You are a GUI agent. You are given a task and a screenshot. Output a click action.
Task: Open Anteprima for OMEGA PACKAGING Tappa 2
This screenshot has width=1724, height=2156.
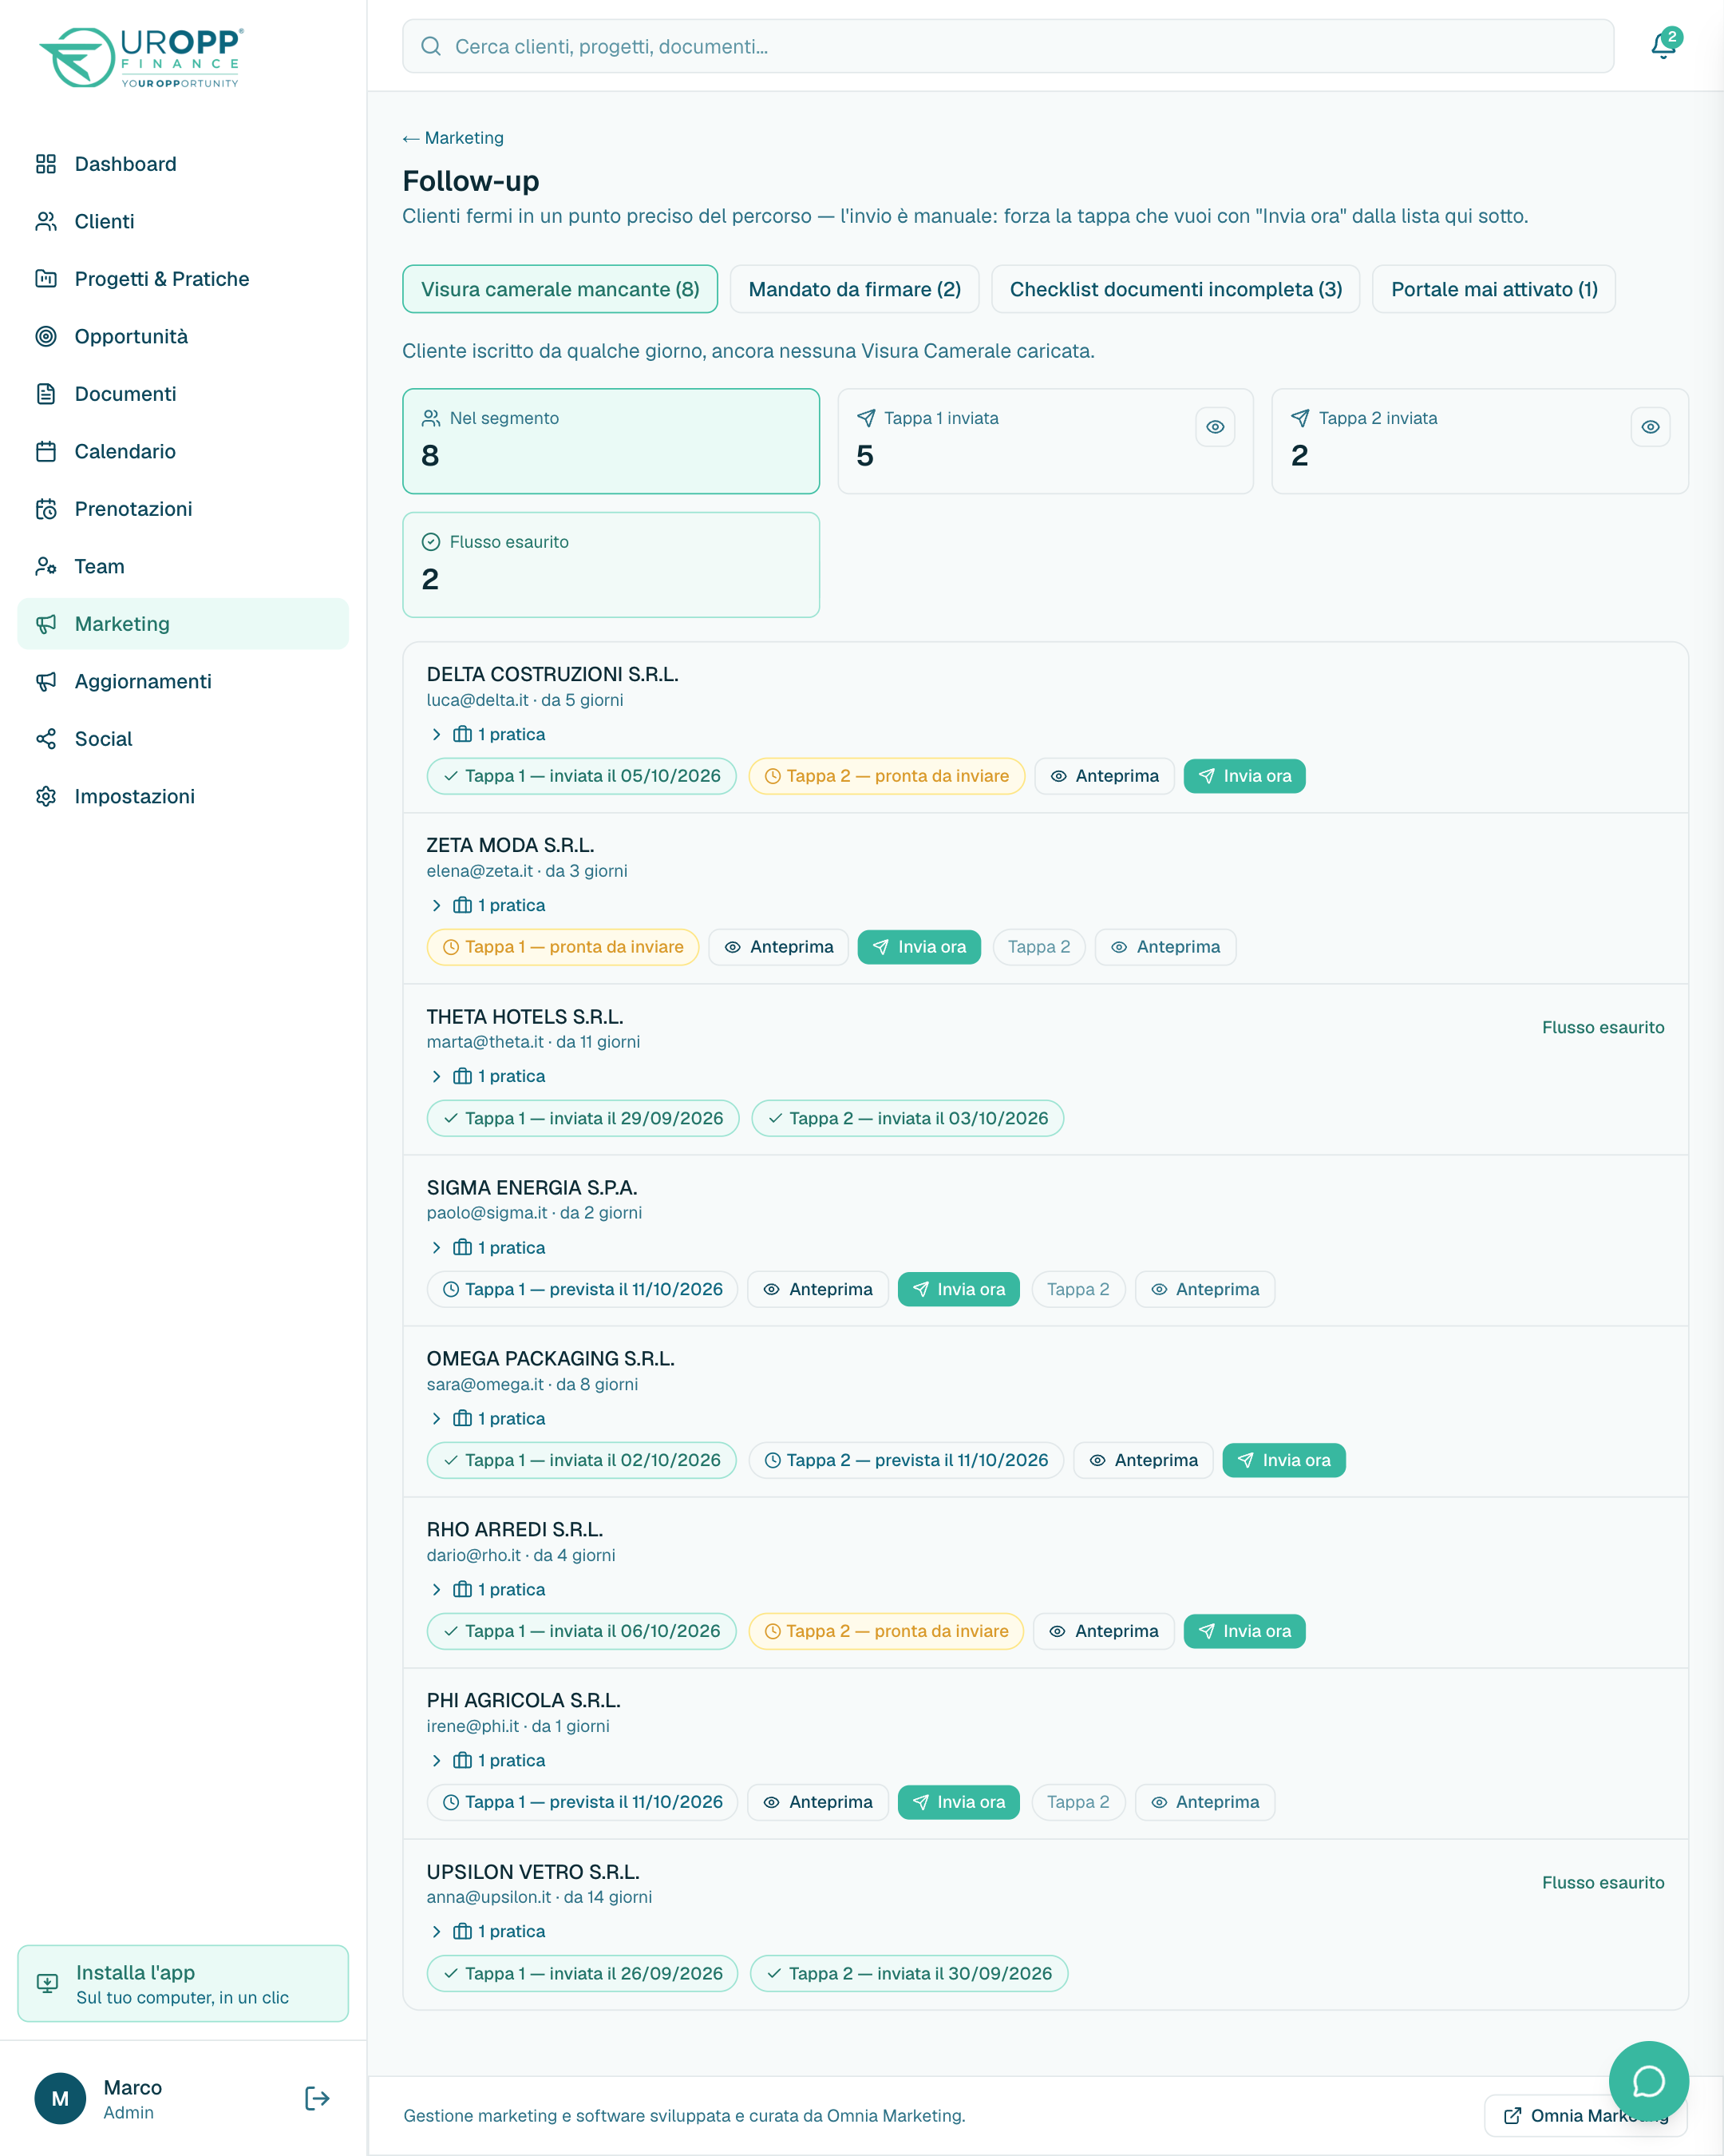[x=1143, y=1460]
